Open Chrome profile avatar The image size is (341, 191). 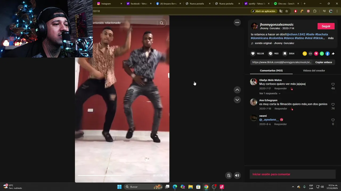[331, 11]
